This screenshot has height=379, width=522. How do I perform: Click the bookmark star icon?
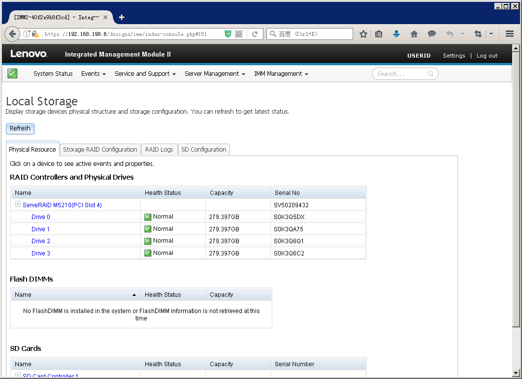tap(363, 34)
